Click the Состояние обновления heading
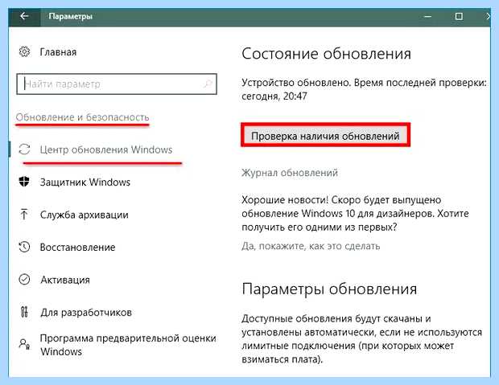 coord(326,54)
